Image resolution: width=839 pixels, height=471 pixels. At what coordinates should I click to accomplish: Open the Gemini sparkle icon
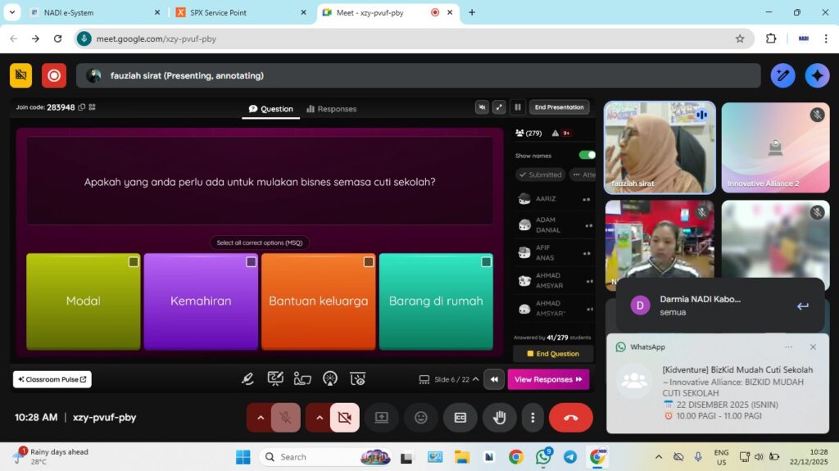817,75
